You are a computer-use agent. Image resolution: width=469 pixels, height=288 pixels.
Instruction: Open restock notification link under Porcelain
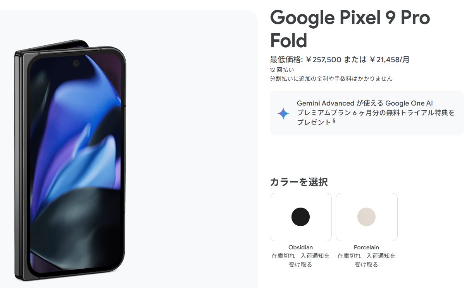366,260
